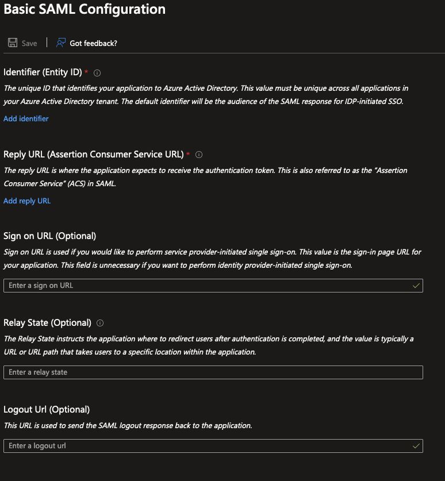
Task: Click the Got feedback smiley icon
Action: point(60,43)
